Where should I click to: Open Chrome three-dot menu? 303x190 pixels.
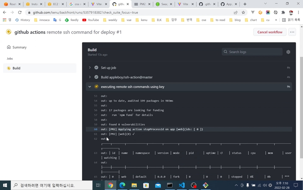tap(298, 12)
